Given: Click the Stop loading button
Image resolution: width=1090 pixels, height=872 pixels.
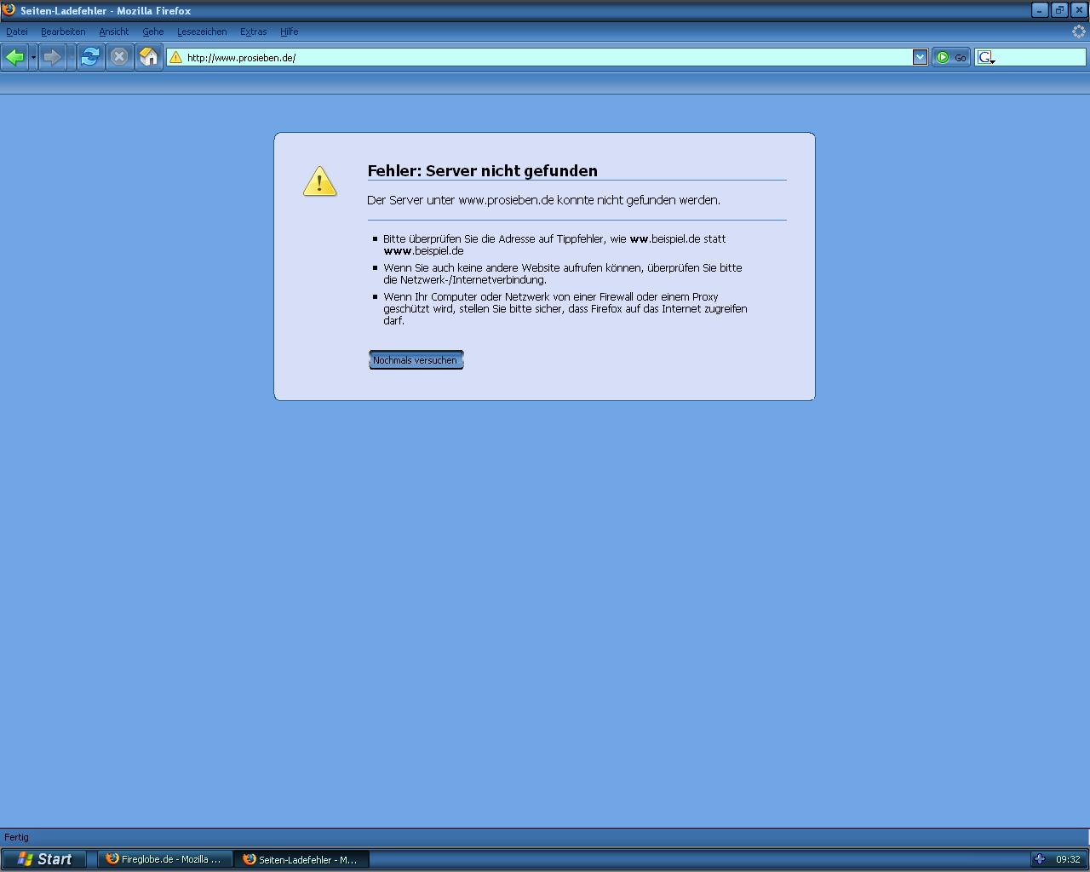Looking at the screenshot, I should click(119, 57).
